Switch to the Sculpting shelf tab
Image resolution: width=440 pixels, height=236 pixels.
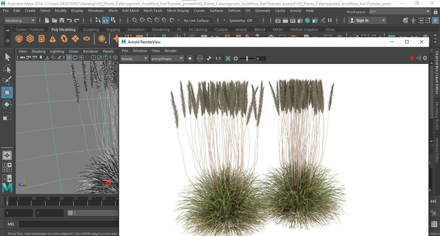tap(91, 30)
